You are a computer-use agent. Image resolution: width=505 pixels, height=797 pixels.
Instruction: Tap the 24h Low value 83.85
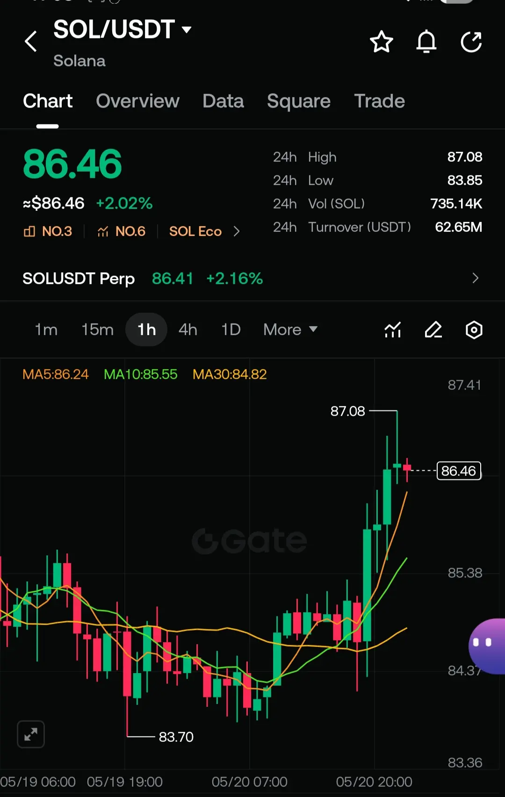coord(465,180)
